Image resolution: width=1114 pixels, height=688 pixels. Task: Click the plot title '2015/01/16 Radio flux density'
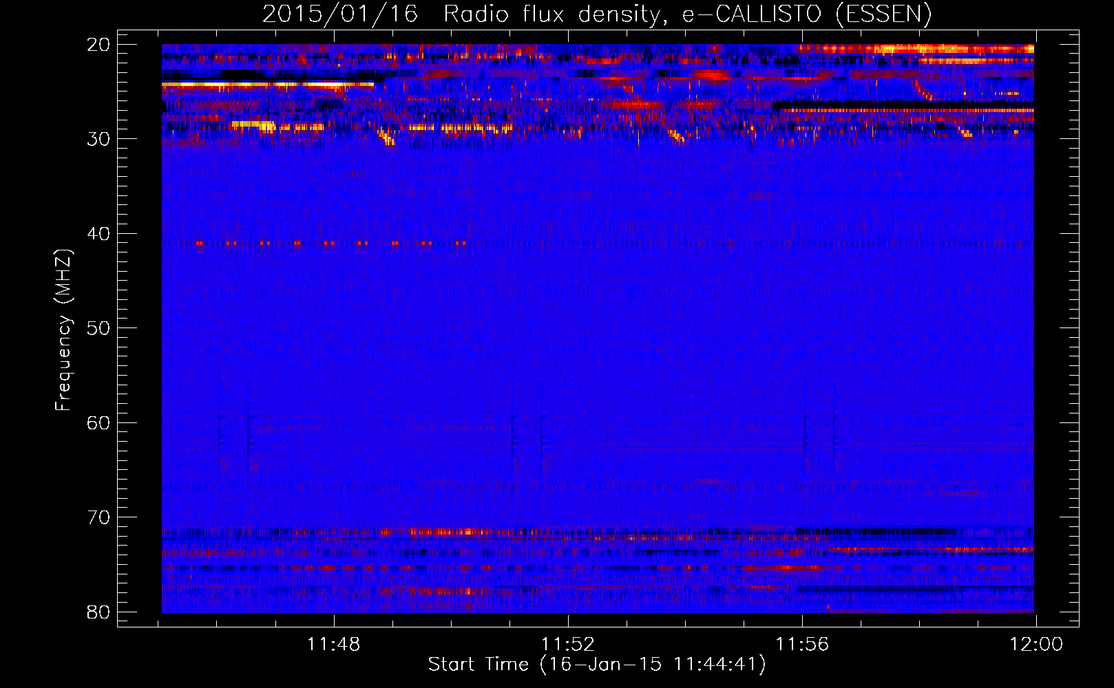(597, 14)
